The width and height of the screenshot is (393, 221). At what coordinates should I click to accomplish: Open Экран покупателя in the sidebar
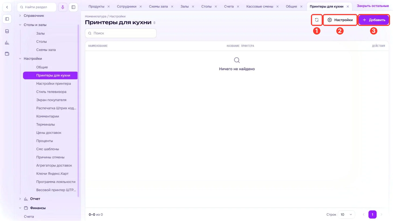[51, 100]
